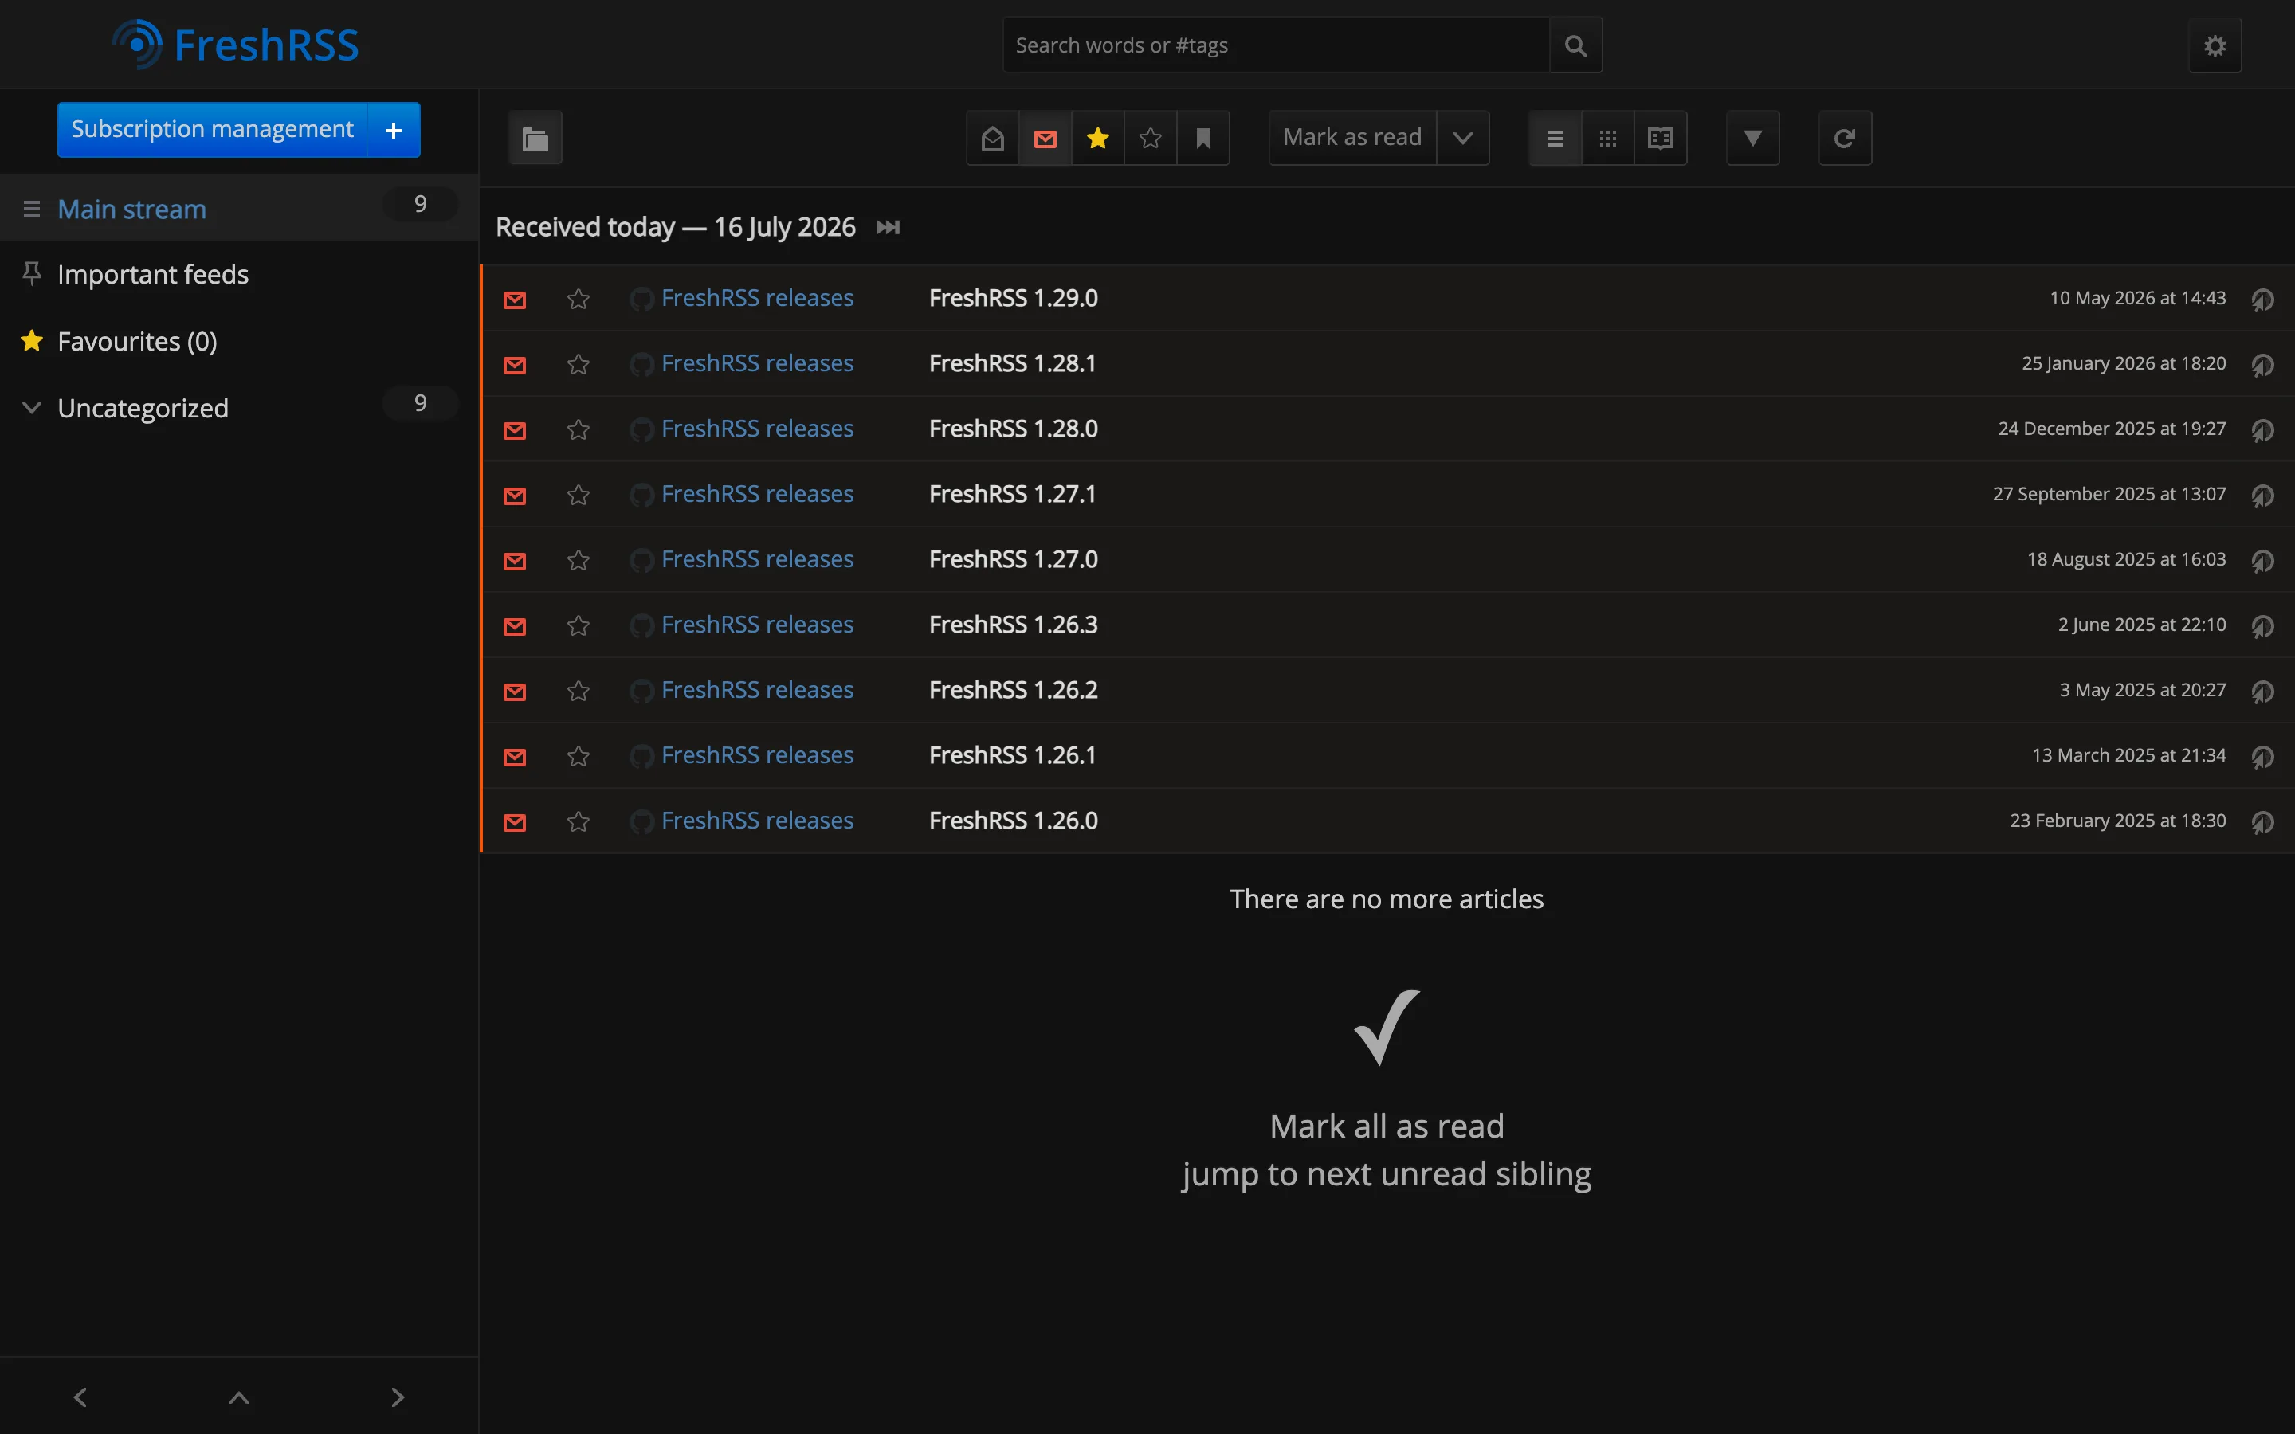Star the FreshRSS 1.26.3 article
Viewport: 2295px width, 1434px height.
pos(579,626)
